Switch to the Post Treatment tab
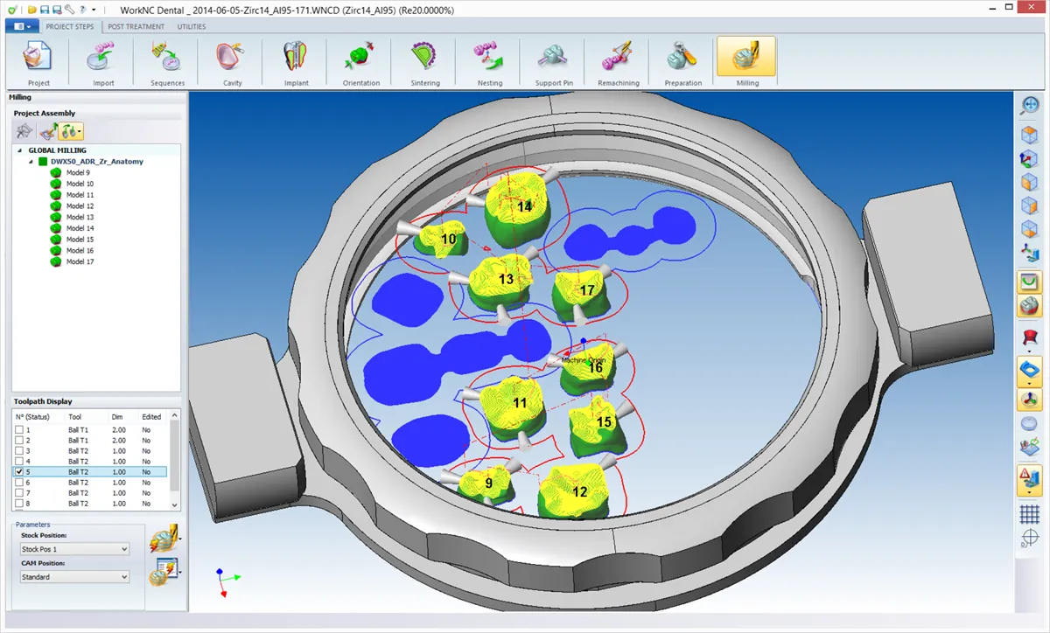 (x=136, y=26)
